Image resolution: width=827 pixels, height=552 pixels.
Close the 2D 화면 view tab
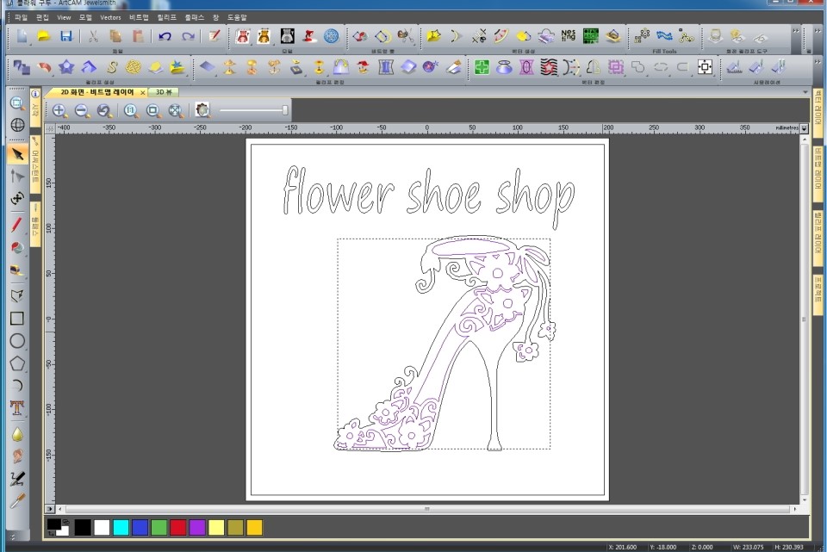[x=142, y=92]
